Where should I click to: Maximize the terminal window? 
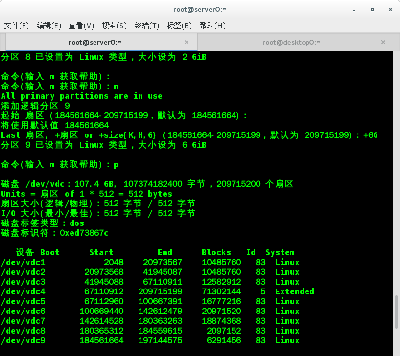tap(372, 9)
